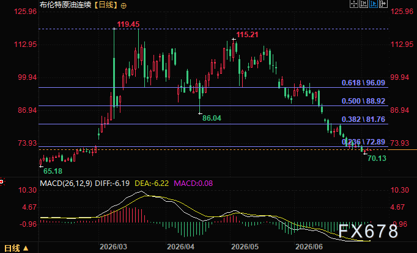Click the yellow DEA:-6.22 indicator value
Viewport: 417px width, 253px height.
coord(152,184)
